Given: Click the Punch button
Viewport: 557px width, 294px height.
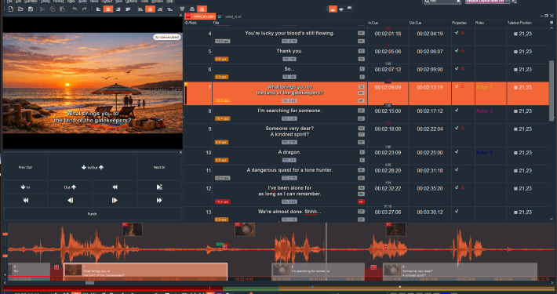Looking at the screenshot, I should [93, 214].
